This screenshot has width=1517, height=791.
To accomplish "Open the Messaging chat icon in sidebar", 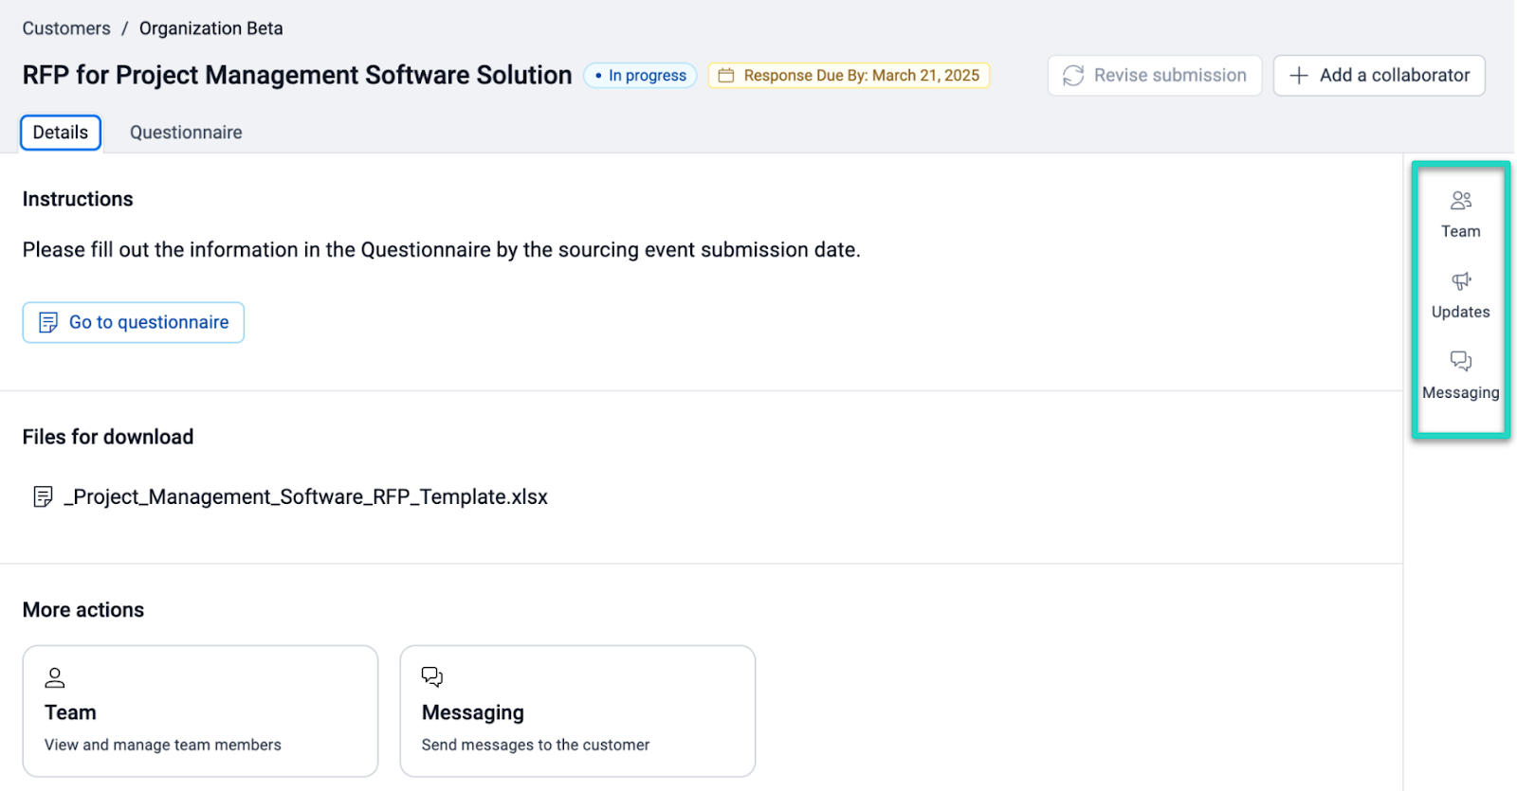I will click(x=1460, y=361).
